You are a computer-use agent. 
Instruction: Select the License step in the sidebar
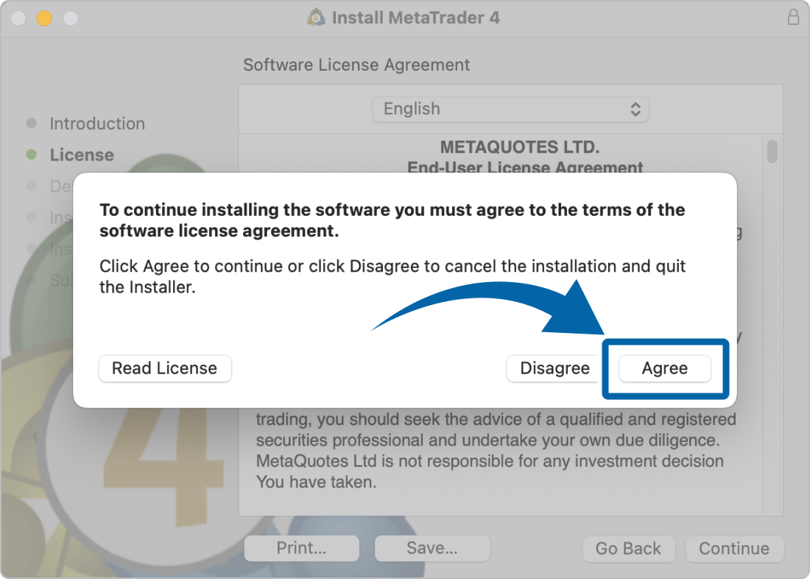click(82, 155)
